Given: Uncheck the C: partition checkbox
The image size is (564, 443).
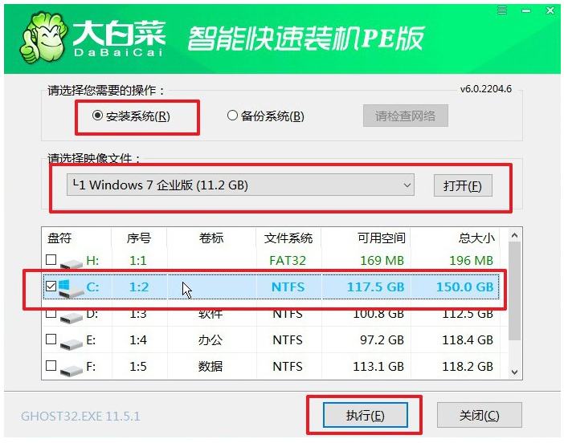Looking at the screenshot, I should pos(51,286).
